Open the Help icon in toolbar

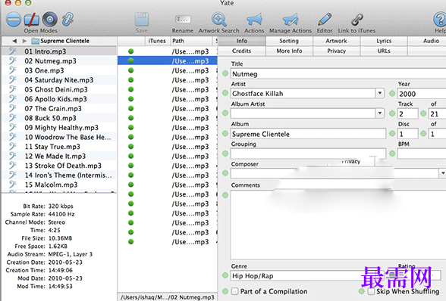[x=440, y=20]
